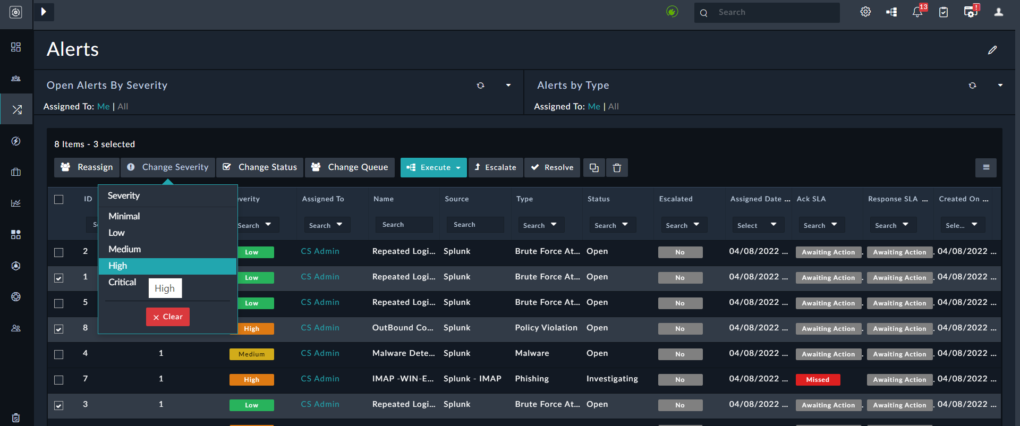Choose Medium from the Severity list
Screen dimensions: 1020x426
tap(124, 249)
